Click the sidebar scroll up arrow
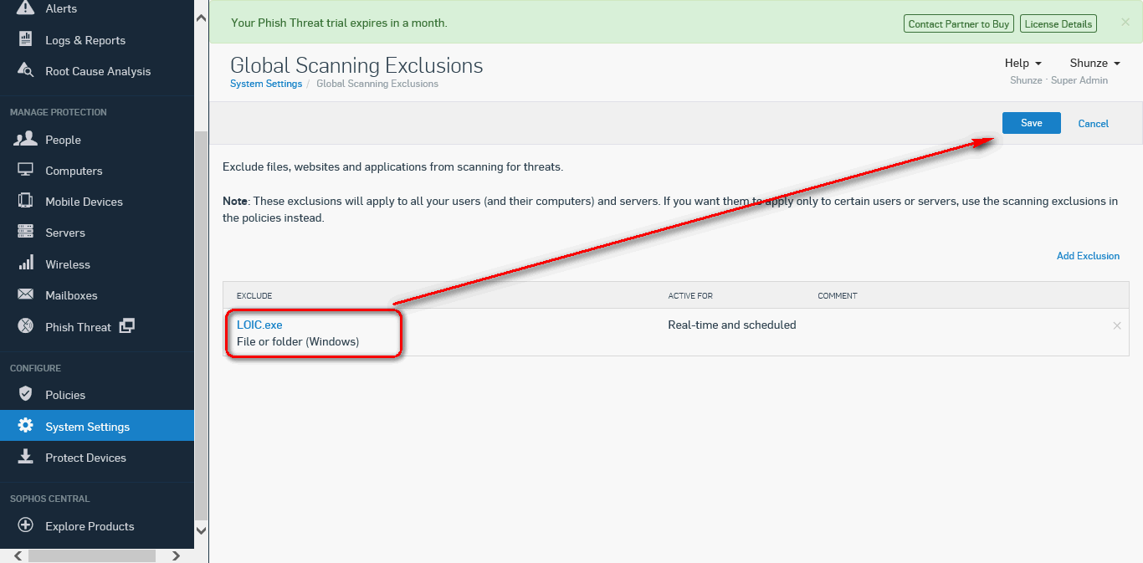The image size is (1143, 563). [201, 18]
